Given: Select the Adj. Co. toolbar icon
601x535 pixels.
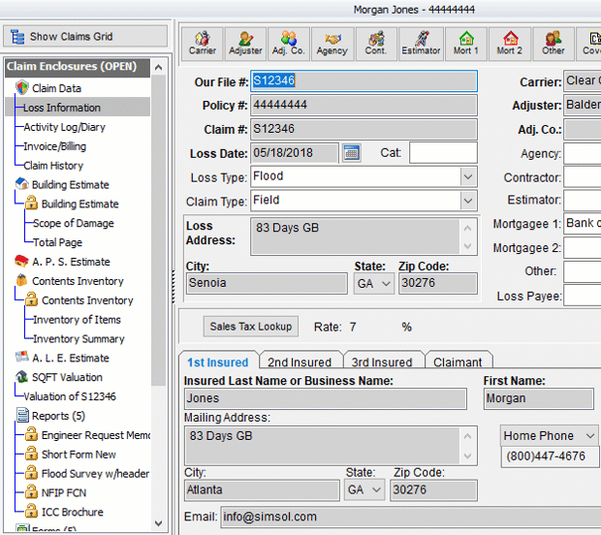Looking at the screenshot, I should pyautogui.click(x=289, y=43).
